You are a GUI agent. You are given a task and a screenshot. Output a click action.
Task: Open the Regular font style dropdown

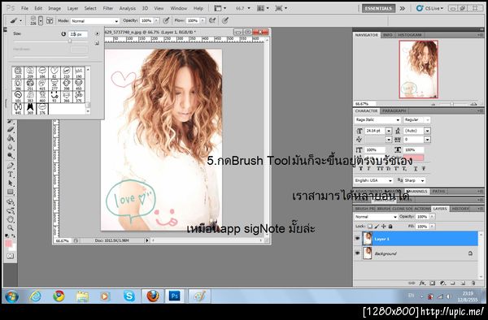click(x=416, y=120)
